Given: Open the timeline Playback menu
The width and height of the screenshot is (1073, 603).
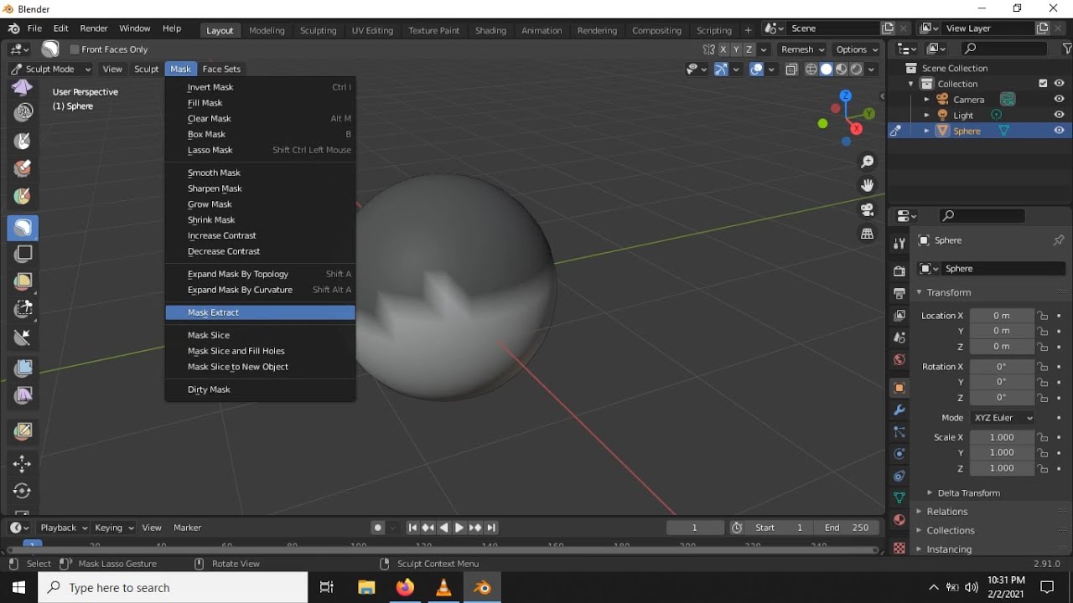Looking at the screenshot, I should 64,528.
